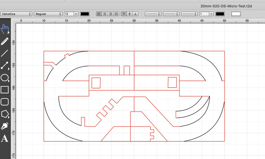The width and height of the screenshot is (265, 159).
Task: Select the Rounded Rectangle tool
Action: tap(5, 102)
